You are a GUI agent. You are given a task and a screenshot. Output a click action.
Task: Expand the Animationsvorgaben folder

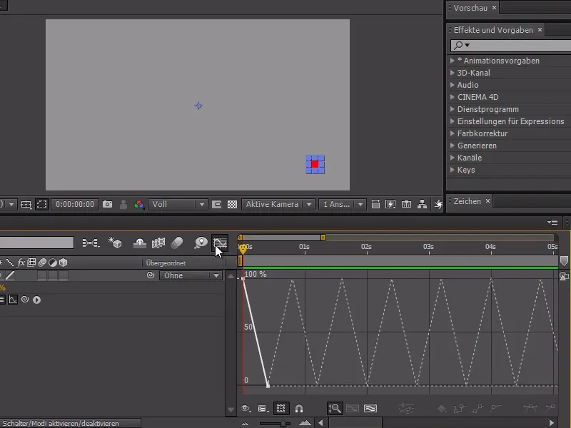pyautogui.click(x=452, y=61)
